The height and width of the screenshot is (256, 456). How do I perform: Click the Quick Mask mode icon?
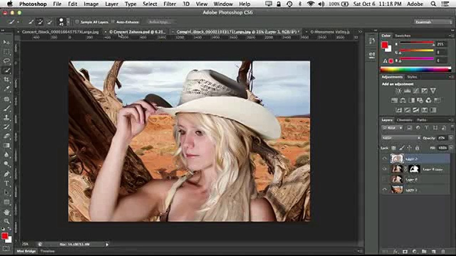click(7, 249)
